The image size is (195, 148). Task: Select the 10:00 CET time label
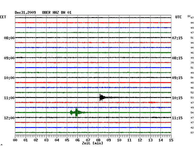pos(9,78)
